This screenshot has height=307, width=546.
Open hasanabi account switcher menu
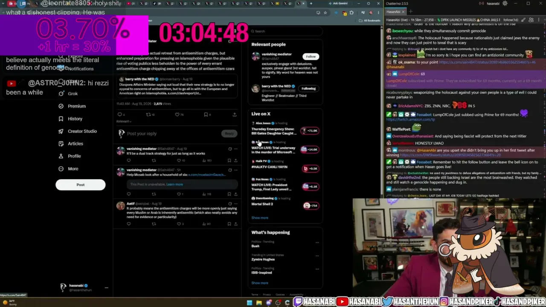click(x=84, y=288)
